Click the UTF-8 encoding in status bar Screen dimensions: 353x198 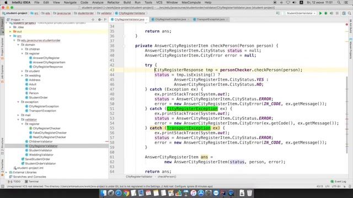point(336,186)
